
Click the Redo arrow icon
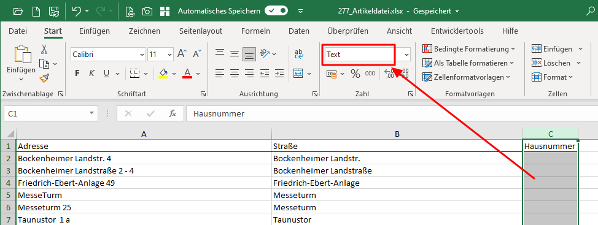point(101,12)
